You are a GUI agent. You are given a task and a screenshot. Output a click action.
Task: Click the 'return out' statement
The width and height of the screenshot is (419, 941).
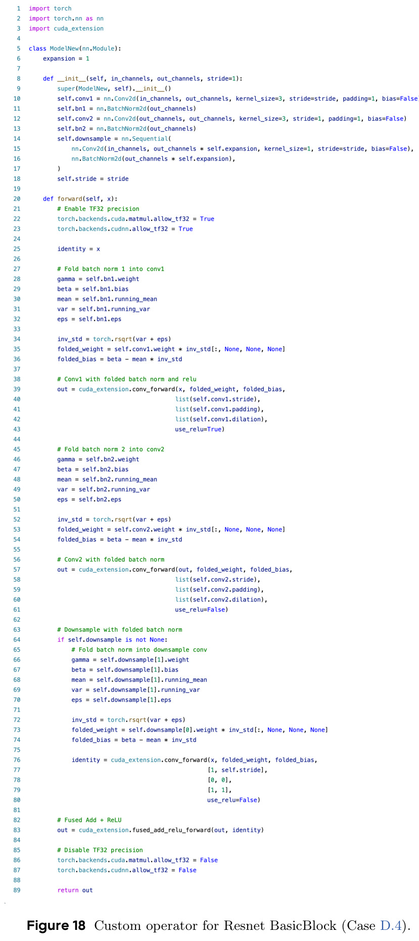click(x=75, y=890)
